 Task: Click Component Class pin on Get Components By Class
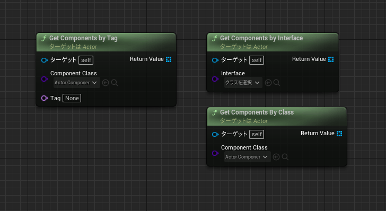tap(215, 153)
